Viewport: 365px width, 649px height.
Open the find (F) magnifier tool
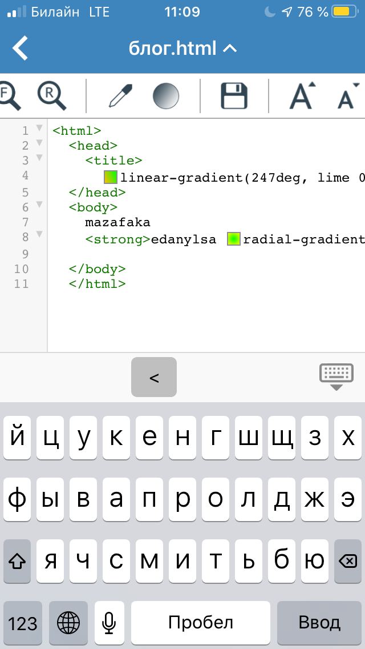9,96
